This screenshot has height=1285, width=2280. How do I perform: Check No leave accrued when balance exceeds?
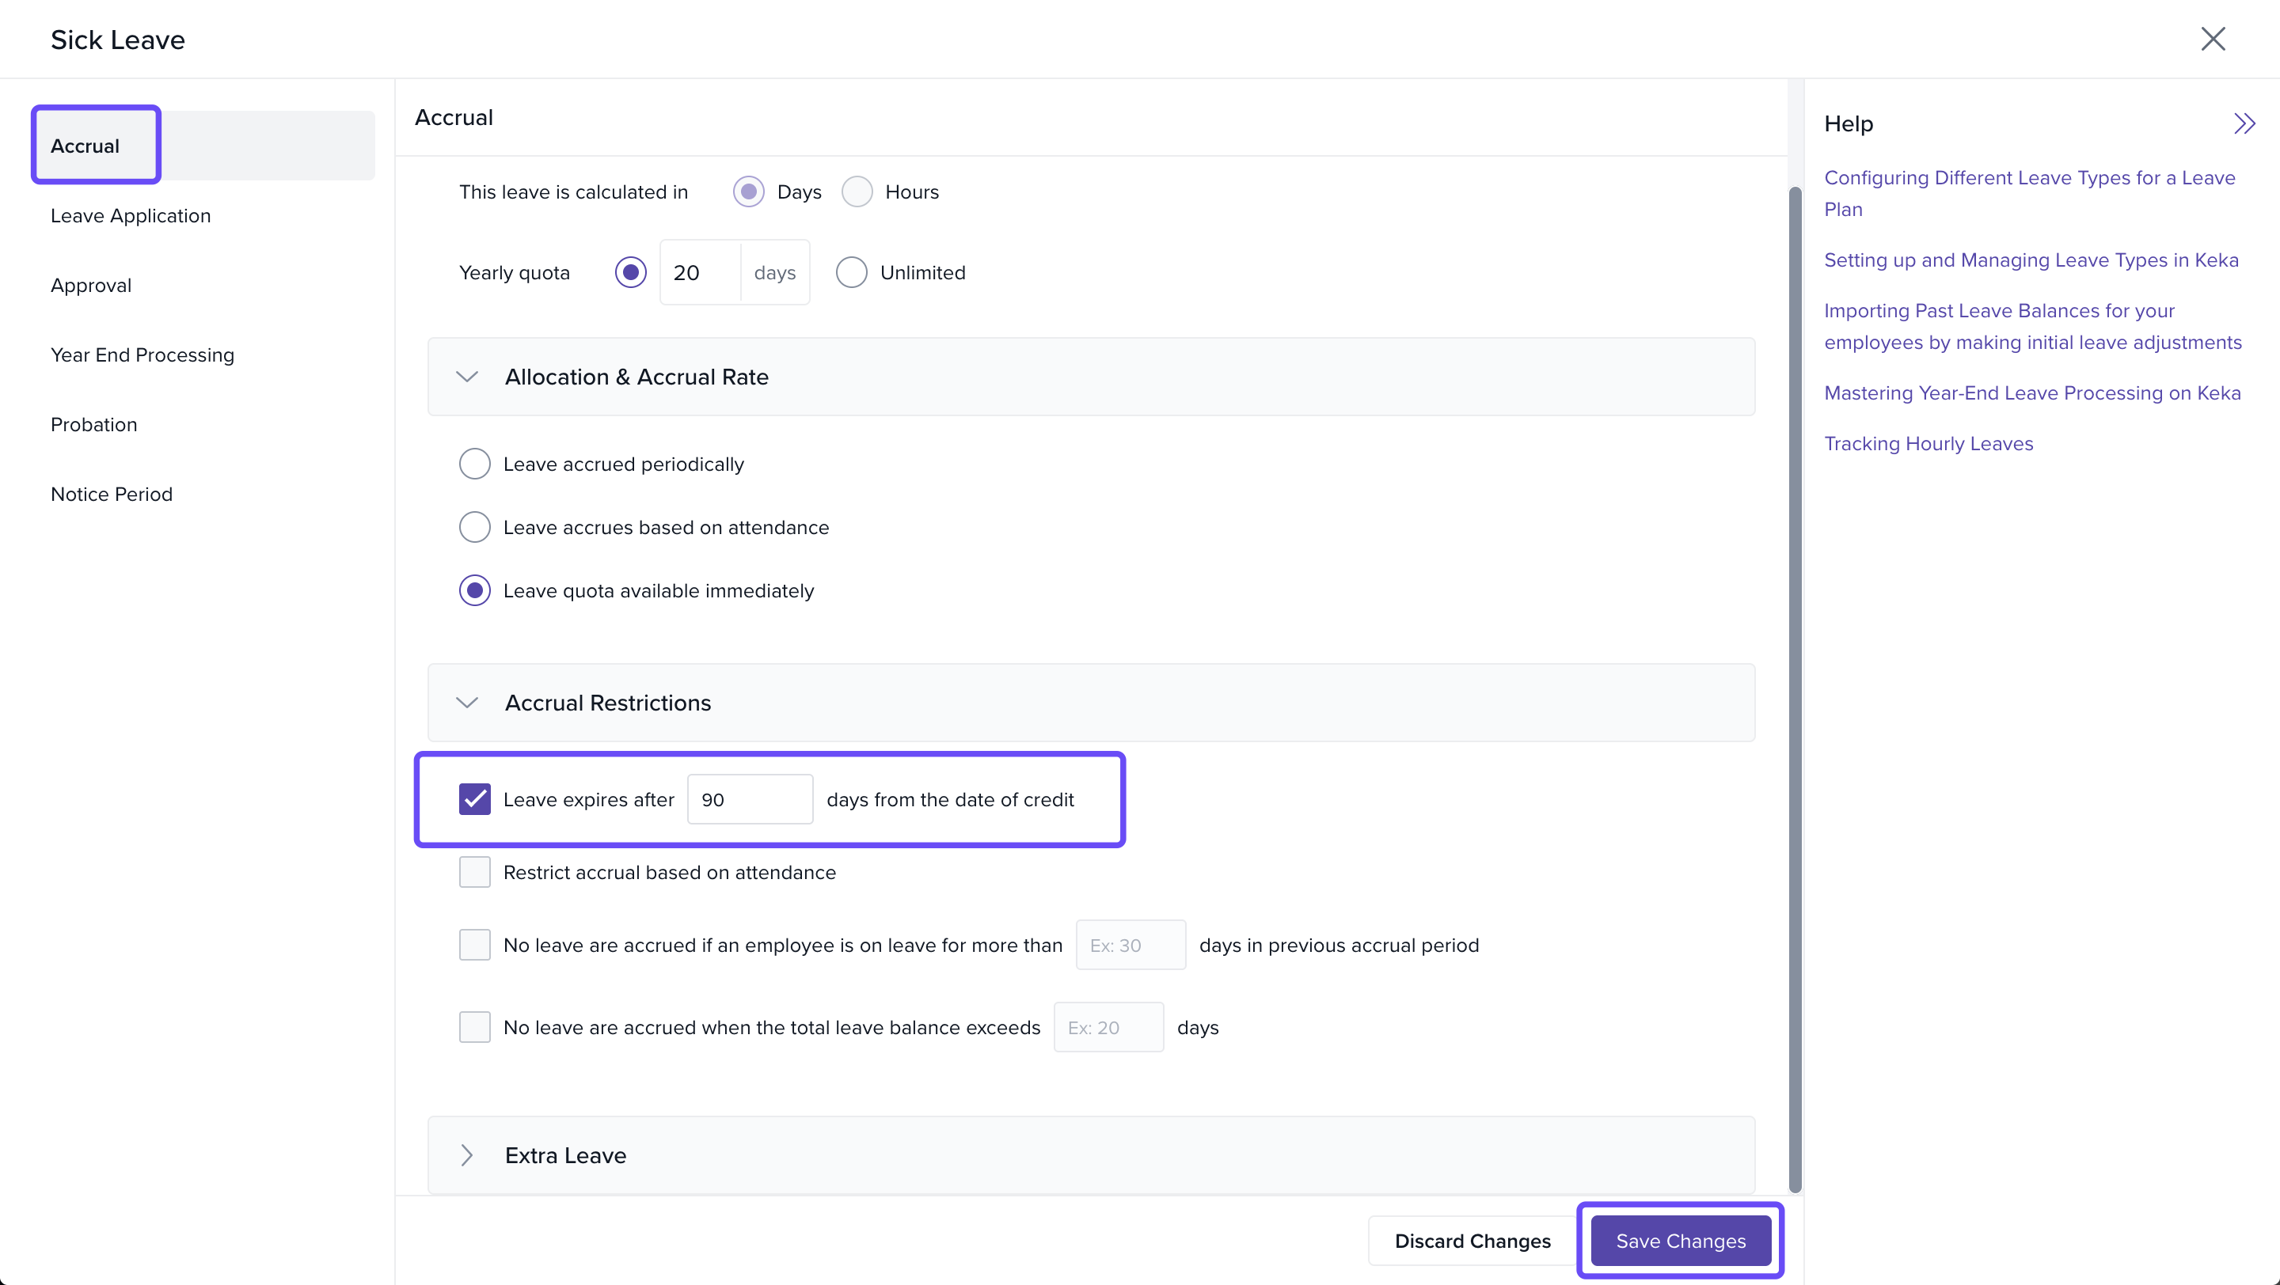click(474, 1027)
